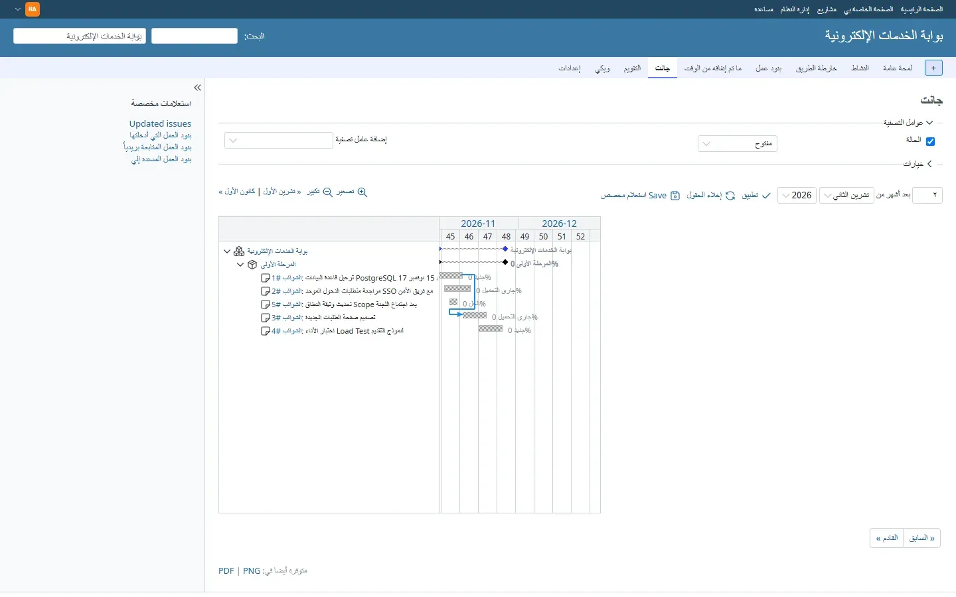Open the Updated issues custom query
Viewport: 956px width, 597px height.
coord(160,123)
